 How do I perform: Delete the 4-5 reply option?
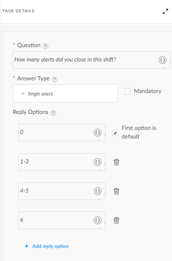(116, 191)
